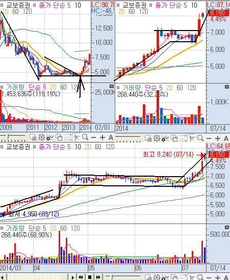Close the volume panel of the long-term chart
The height and width of the screenshot is (280, 230).
(x=112, y=86)
